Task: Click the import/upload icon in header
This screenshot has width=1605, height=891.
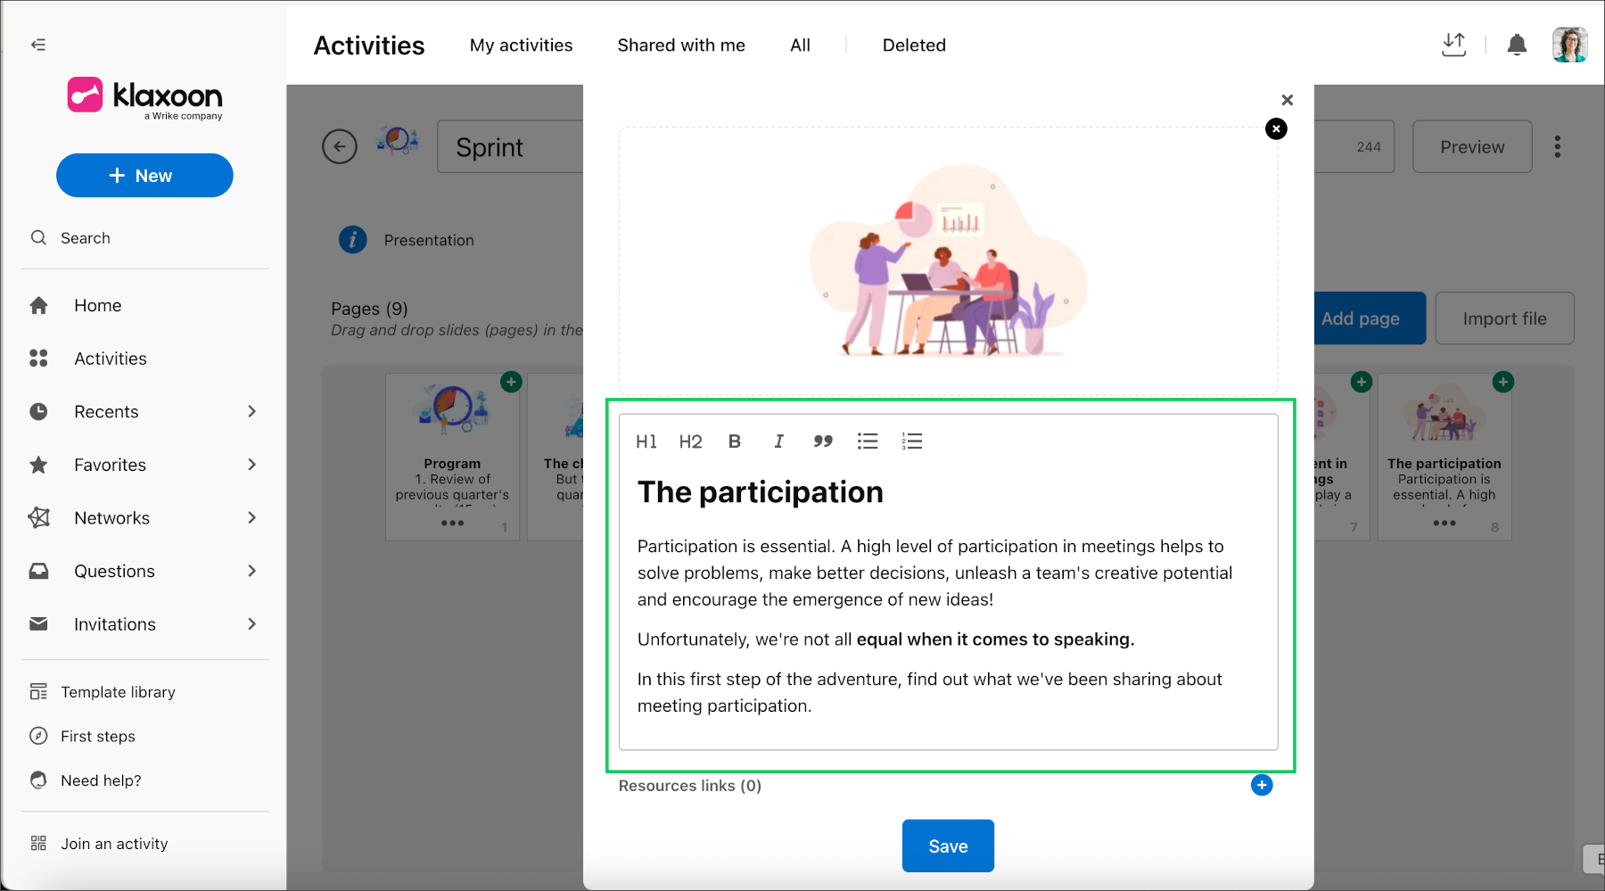Action: (1454, 45)
